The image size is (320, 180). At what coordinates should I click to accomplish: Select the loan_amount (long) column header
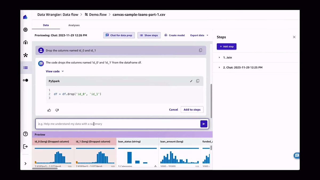[x=179, y=141]
